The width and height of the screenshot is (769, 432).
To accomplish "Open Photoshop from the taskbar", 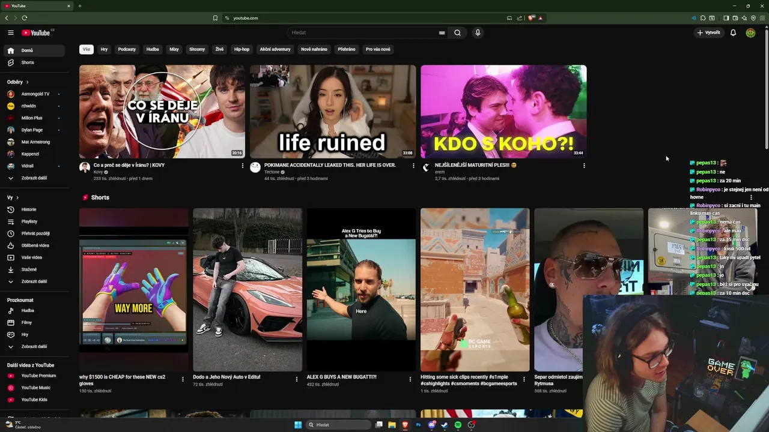I will tap(418, 425).
